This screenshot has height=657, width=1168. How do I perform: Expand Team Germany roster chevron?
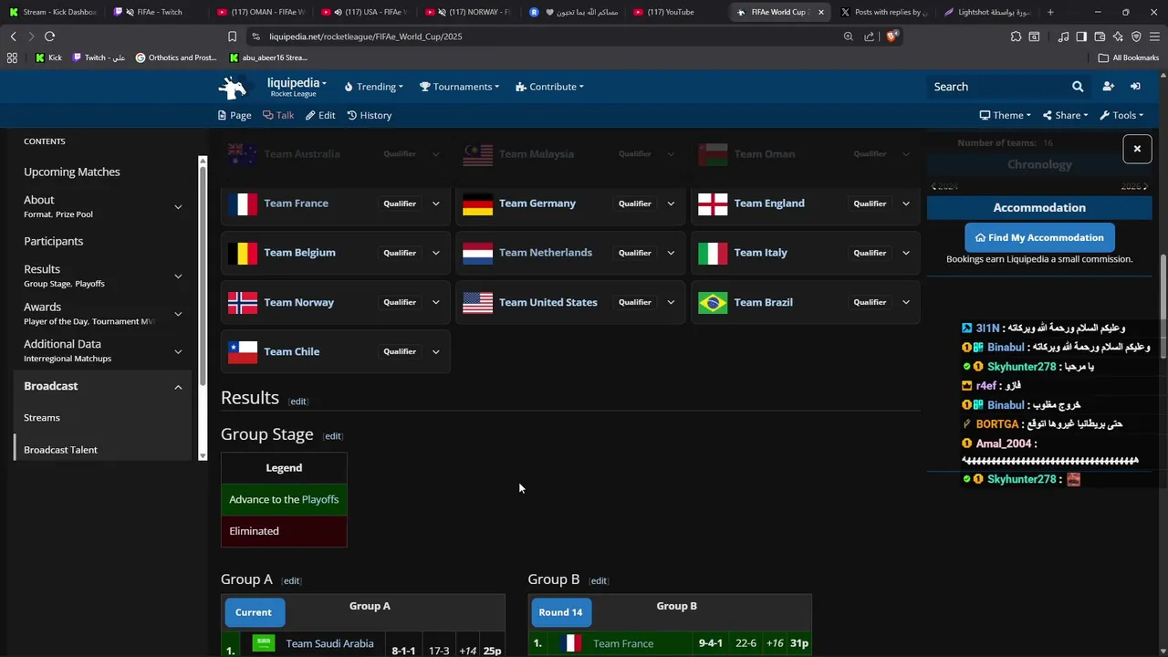pos(671,203)
